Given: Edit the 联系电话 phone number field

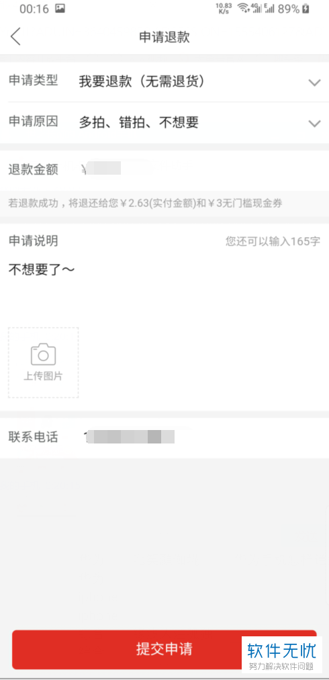Looking at the screenshot, I should [164, 437].
